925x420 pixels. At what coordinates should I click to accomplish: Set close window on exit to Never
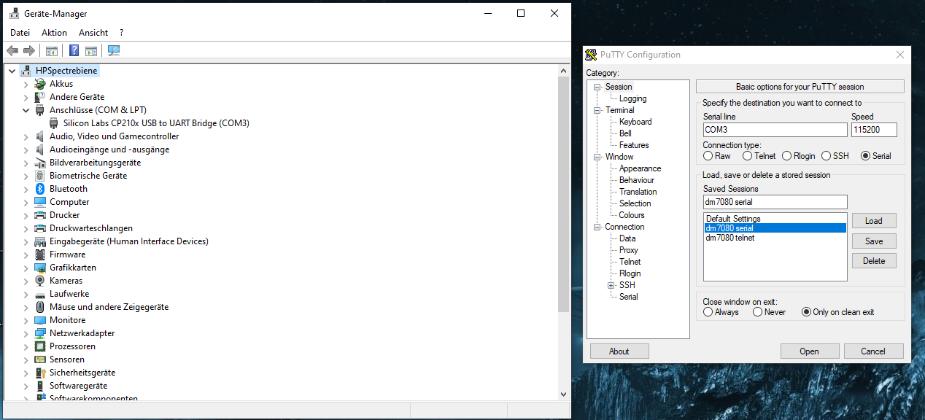pyautogui.click(x=758, y=312)
